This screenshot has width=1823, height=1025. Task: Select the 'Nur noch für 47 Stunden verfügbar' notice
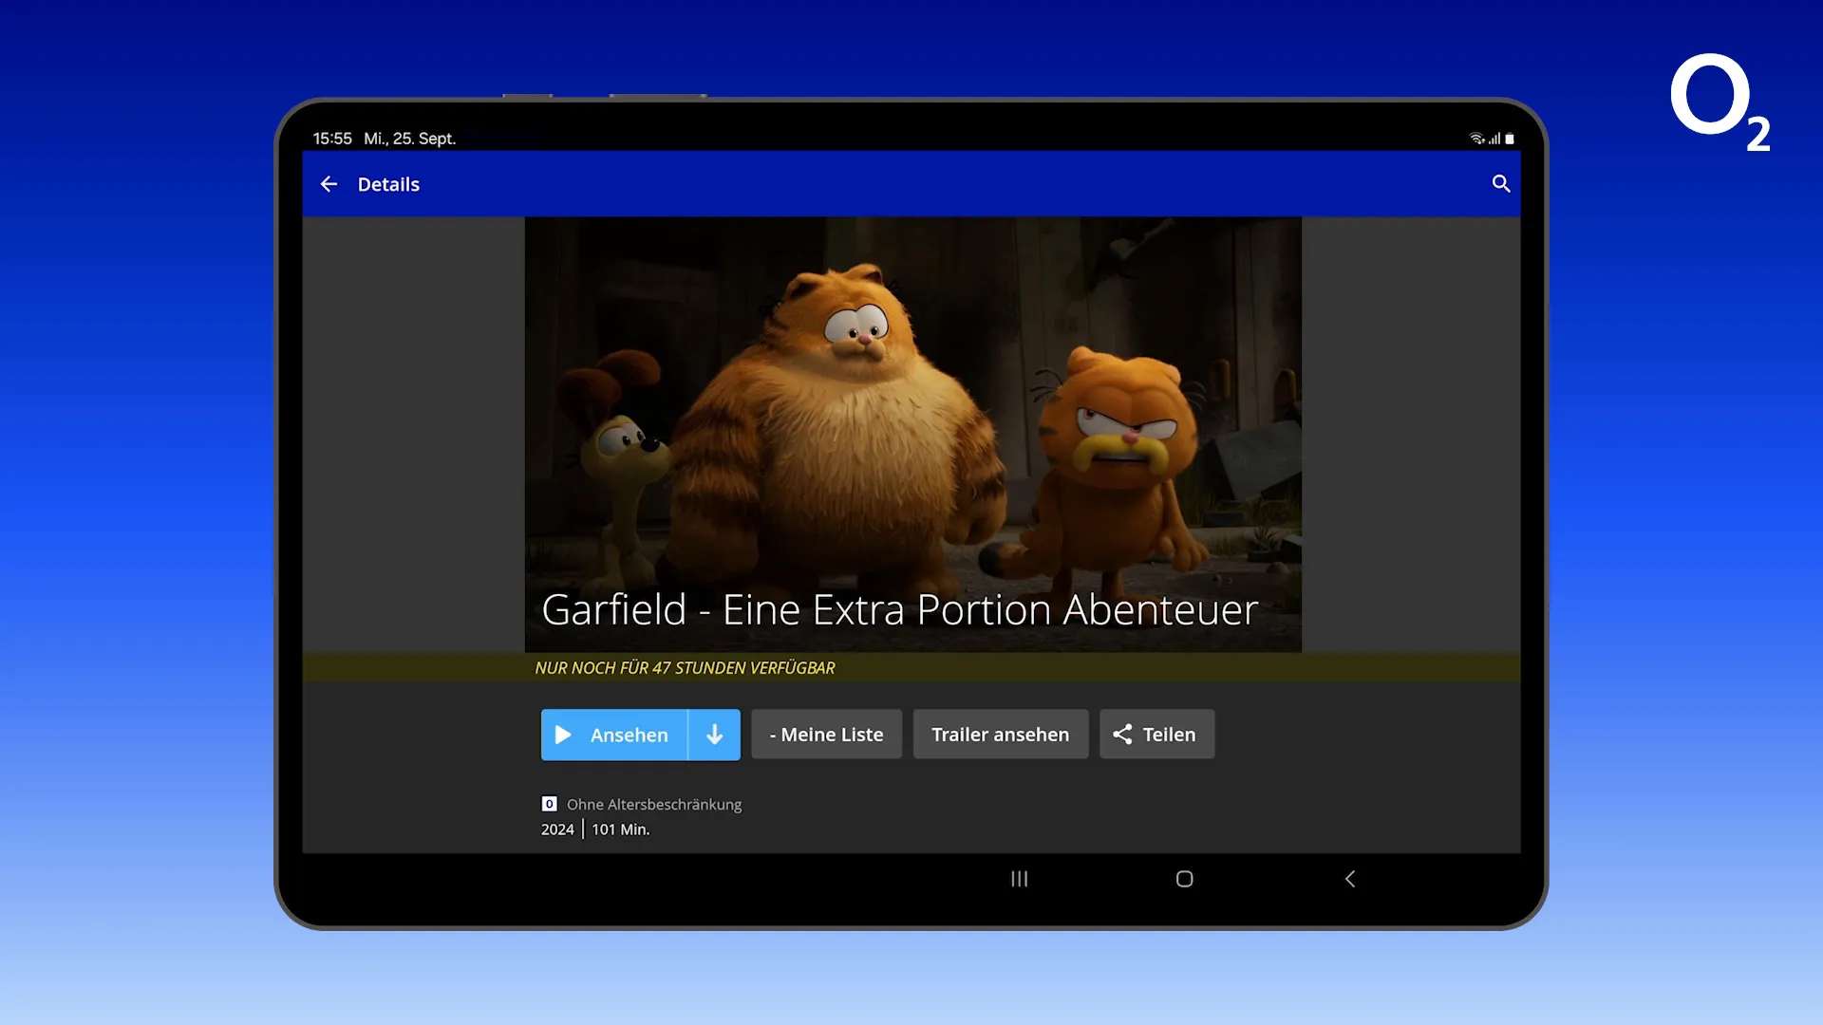pyautogui.click(x=685, y=668)
